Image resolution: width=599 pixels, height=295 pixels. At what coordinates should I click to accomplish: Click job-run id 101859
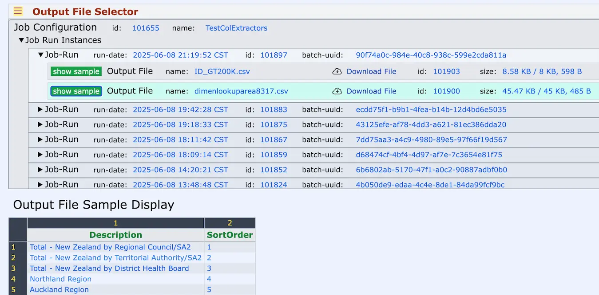point(274,155)
